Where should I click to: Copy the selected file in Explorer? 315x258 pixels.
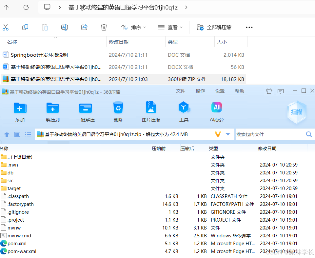coord(25,27)
